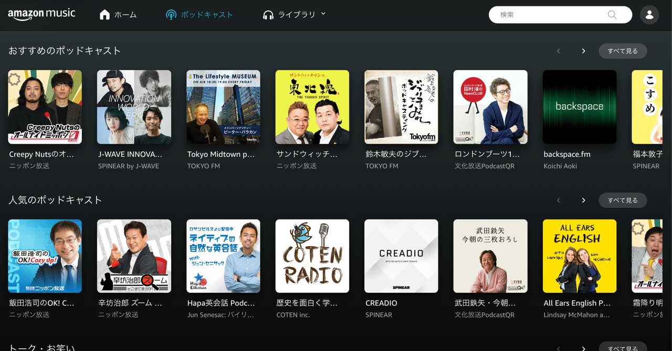Click the Amazon Music logo
Viewport: 672px width, 351px height.
coord(41,14)
